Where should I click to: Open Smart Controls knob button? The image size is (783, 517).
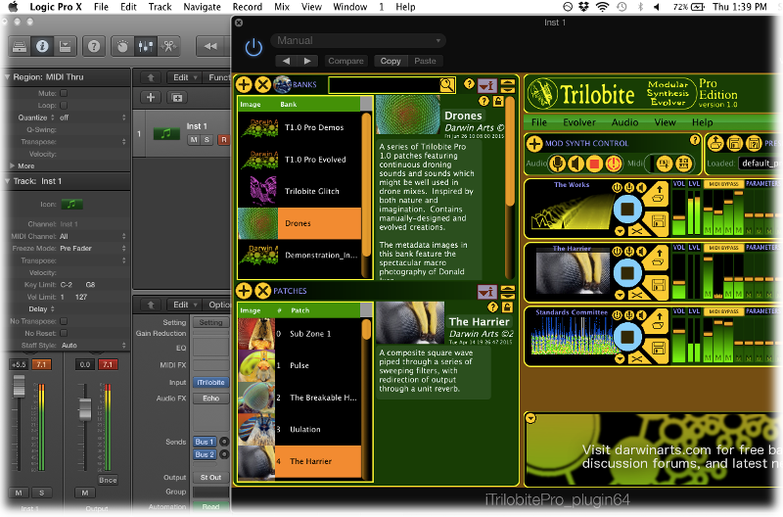122,46
